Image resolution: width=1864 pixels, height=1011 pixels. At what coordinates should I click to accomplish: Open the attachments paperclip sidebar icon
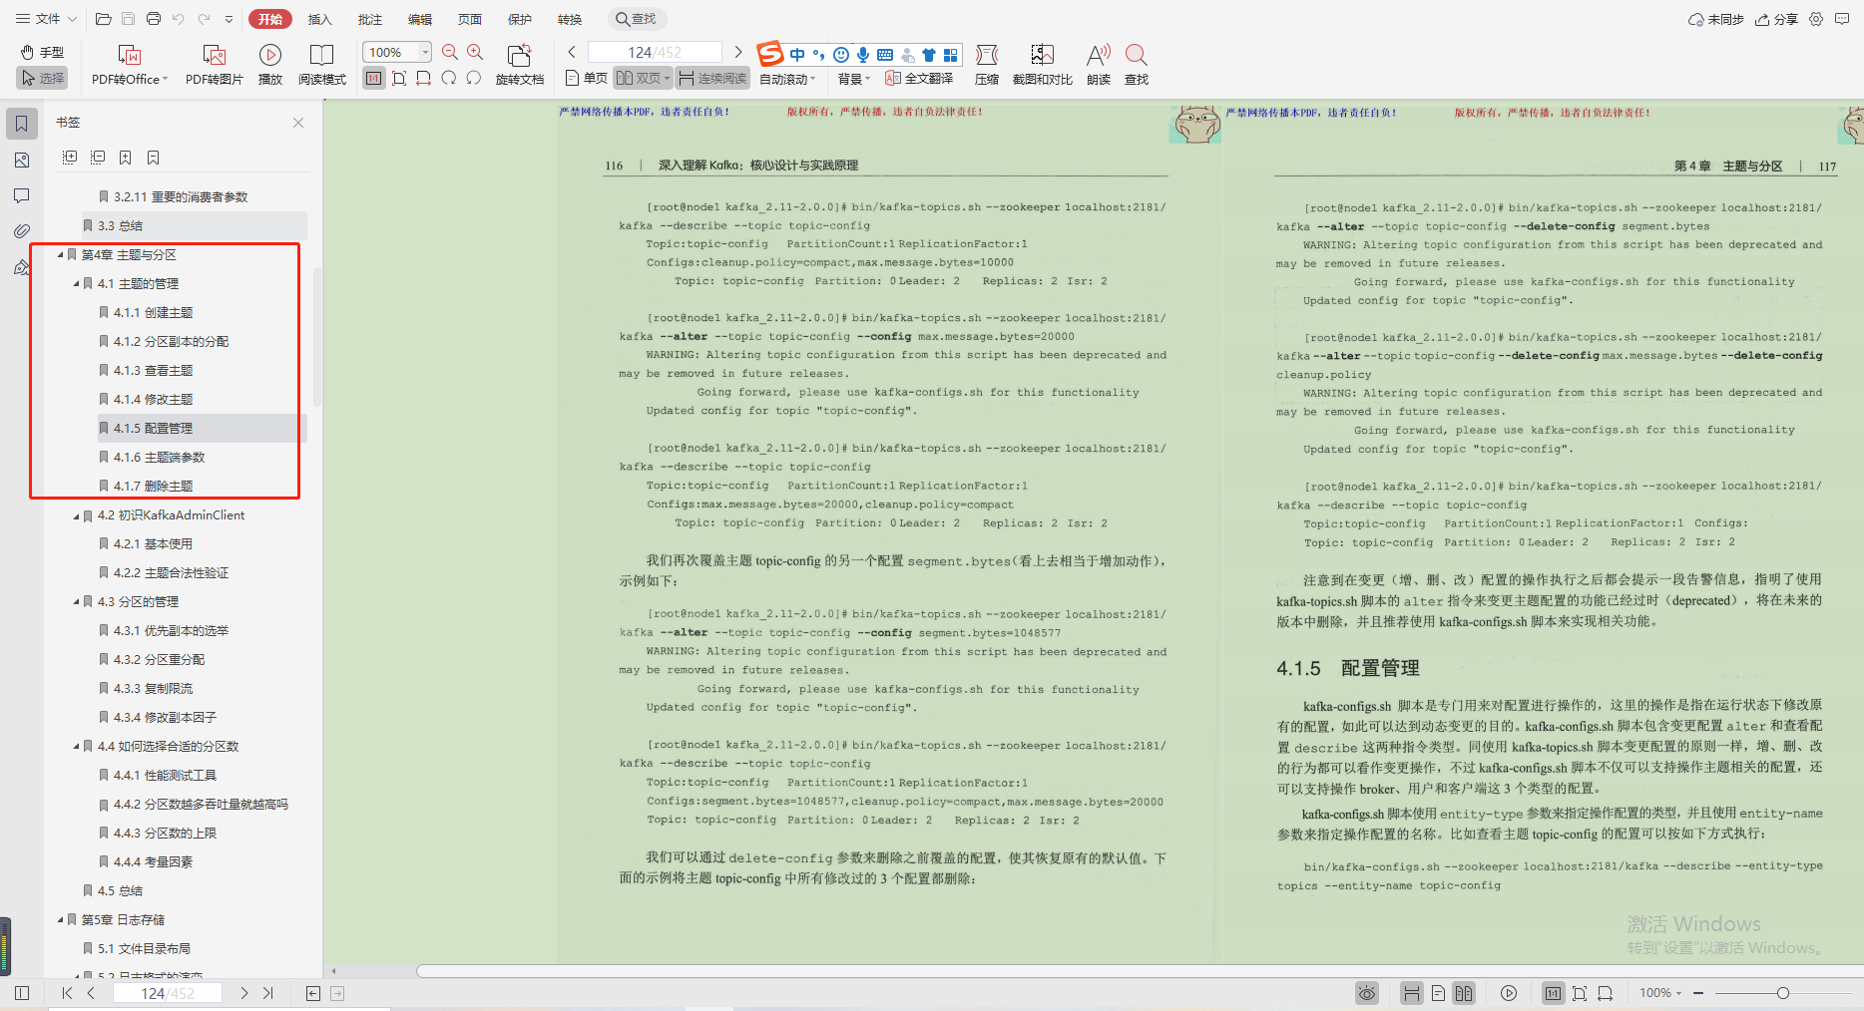[x=21, y=231]
